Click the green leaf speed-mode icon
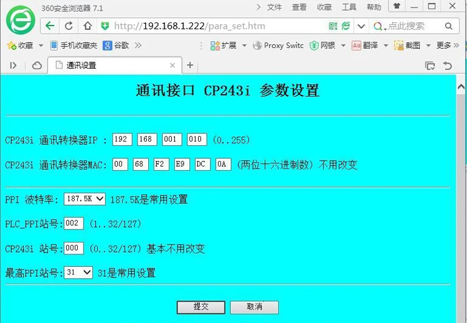Viewport: 467px width, 323px height. (346, 26)
